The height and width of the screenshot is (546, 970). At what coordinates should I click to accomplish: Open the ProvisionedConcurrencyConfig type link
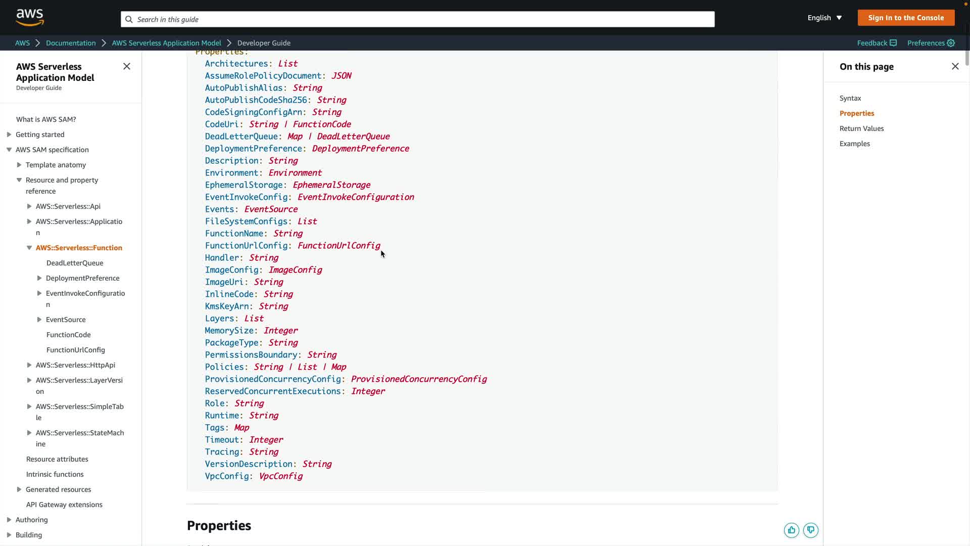click(418, 379)
